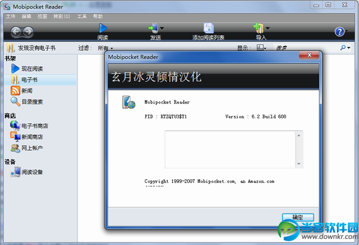Open the 发送 dropdown arrow
359x245 pixels.
pyautogui.click(x=162, y=28)
